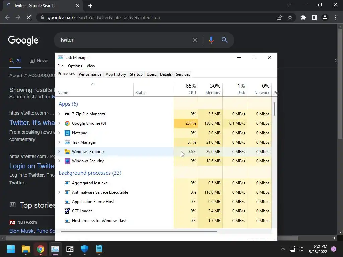Expand the 7-Zip File Manager row
The height and width of the screenshot is (257, 343).
(x=59, y=114)
